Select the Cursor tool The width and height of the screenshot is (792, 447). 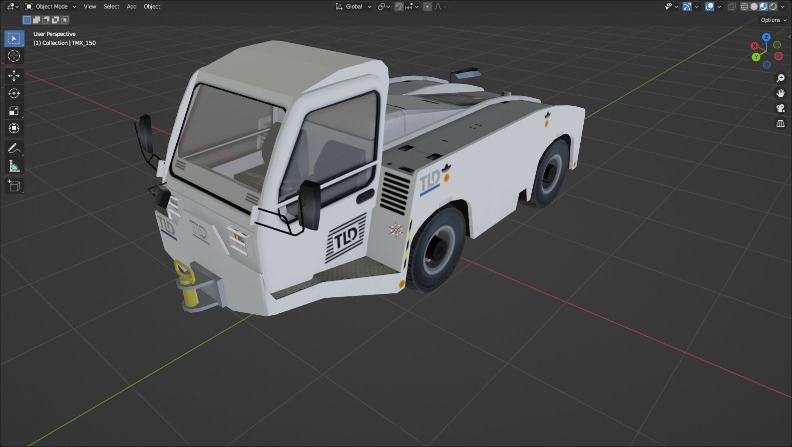click(14, 56)
